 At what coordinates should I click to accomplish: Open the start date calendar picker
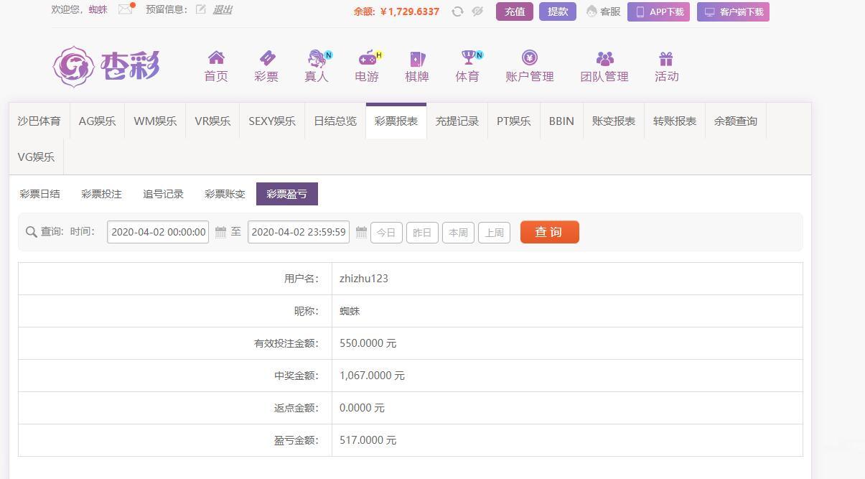(x=221, y=232)
